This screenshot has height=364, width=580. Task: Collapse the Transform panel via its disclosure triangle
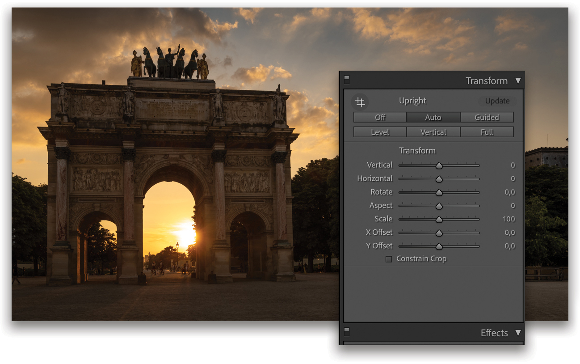[518, 80]
